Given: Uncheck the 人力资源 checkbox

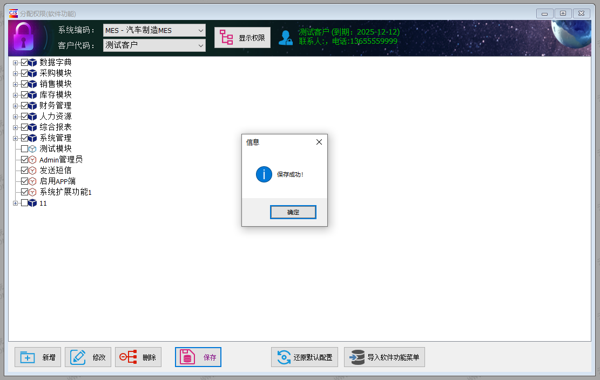Looking at the screenshot, I should point(24,116).
